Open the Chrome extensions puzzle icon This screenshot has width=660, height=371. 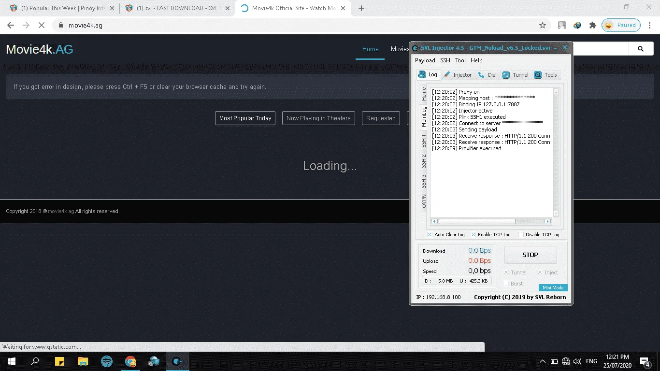point(593,25)
